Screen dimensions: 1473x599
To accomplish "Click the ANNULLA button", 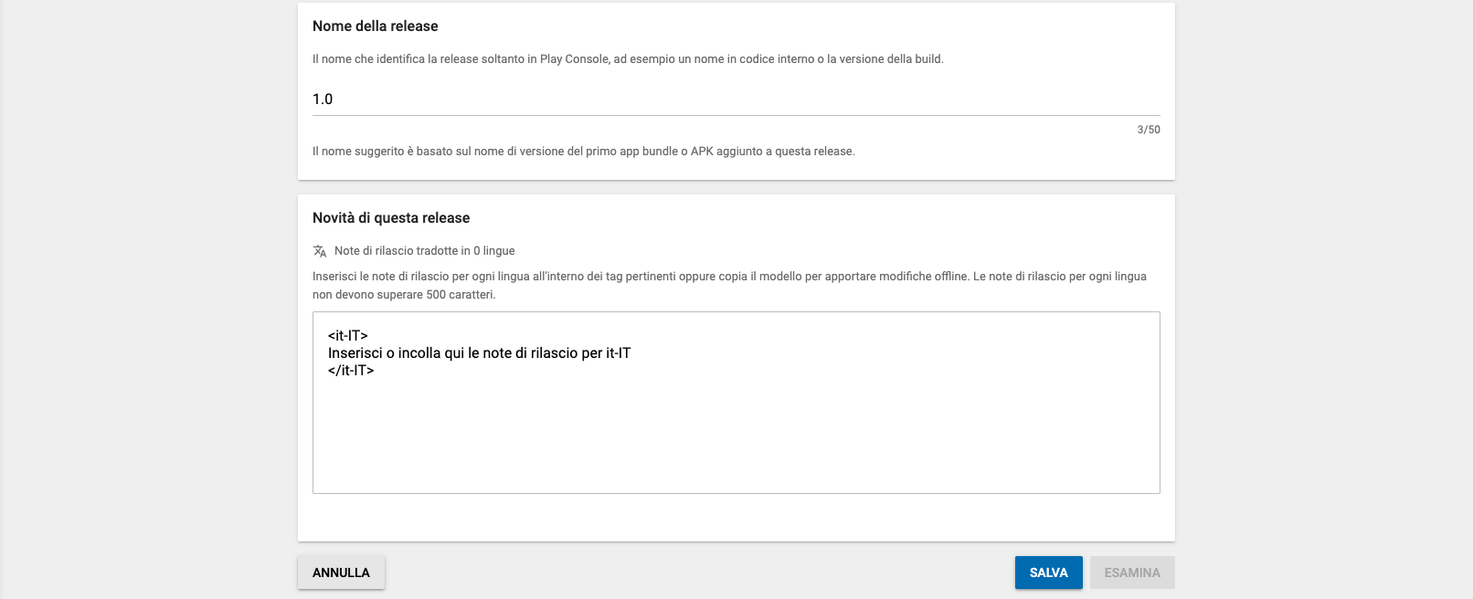I will click(341, 573).
